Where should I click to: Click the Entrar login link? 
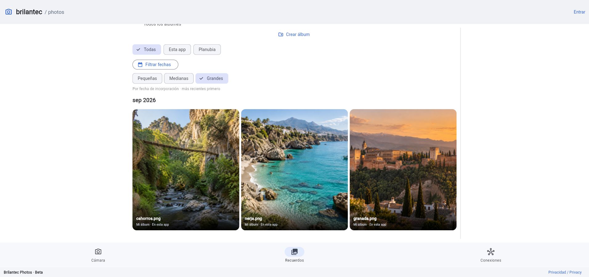pos(579,12)
